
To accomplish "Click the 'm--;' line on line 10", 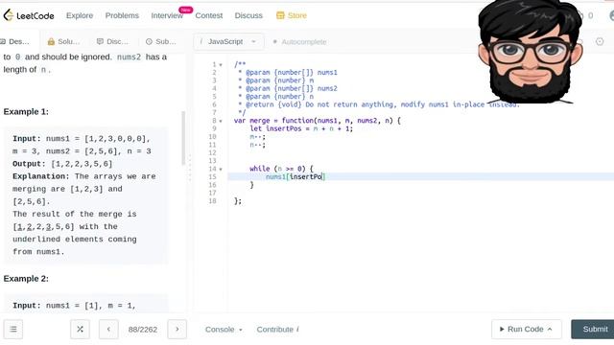I will click(x=258, y=136).
